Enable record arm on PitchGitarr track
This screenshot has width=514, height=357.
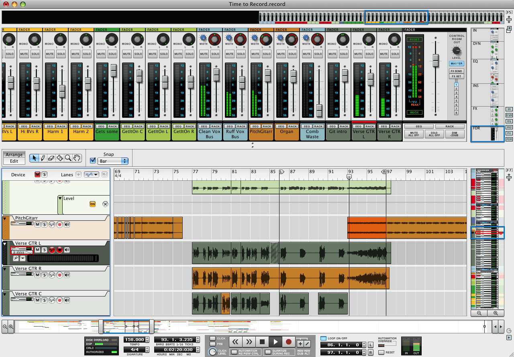point(59,224)
